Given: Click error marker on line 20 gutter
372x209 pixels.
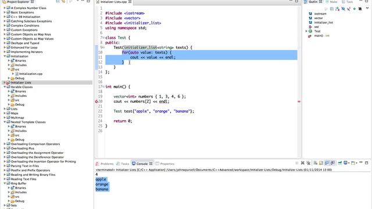Looking at the screenshot, I should coord(96,102).
